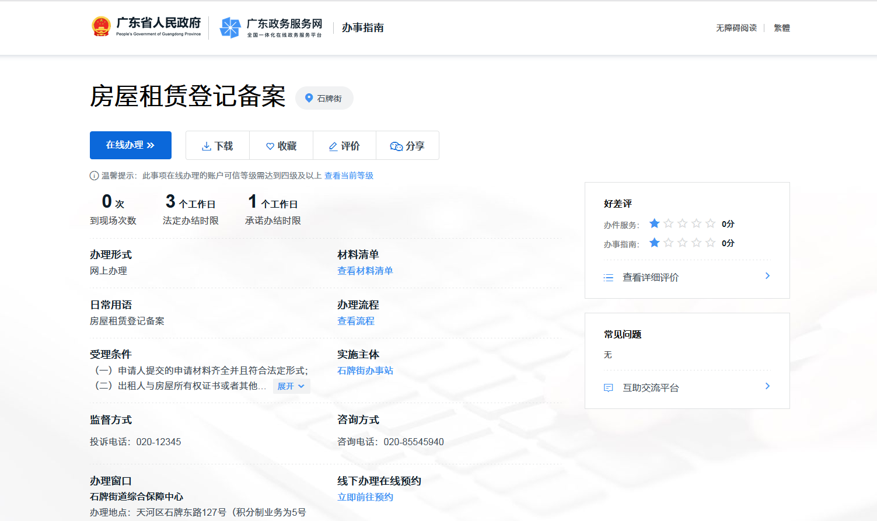Click the 在线办理 blue button
This screenshot has height=521, width=877.
130,145
